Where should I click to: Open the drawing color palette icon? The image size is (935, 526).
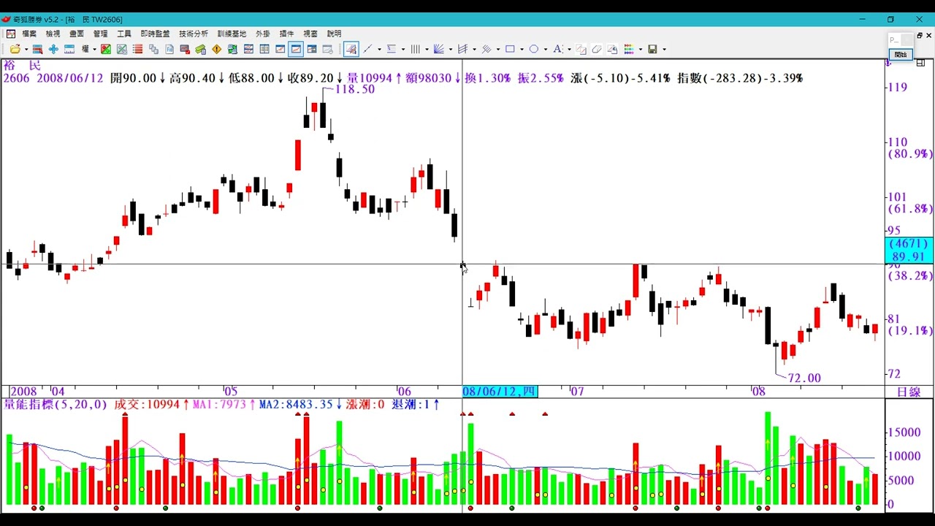click(629, 49)
